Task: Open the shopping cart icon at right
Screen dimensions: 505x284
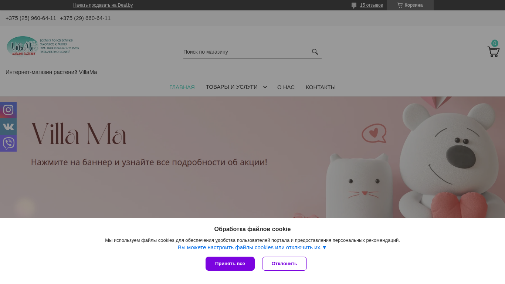Action: pyautogui.click(x=494, y=51)
